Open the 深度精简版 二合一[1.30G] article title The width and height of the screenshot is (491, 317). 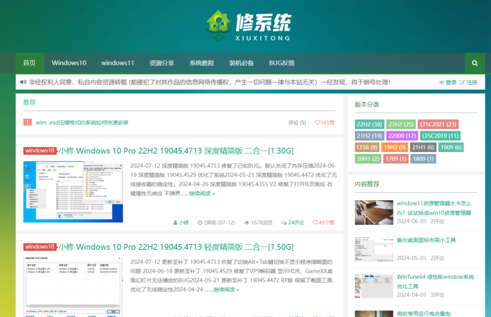[x=176, y=151]
